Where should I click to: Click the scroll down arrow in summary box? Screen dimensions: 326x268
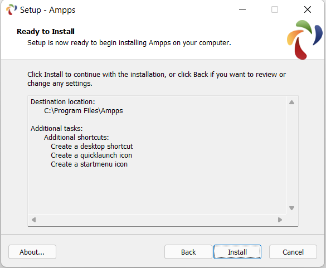coord(291,208)
